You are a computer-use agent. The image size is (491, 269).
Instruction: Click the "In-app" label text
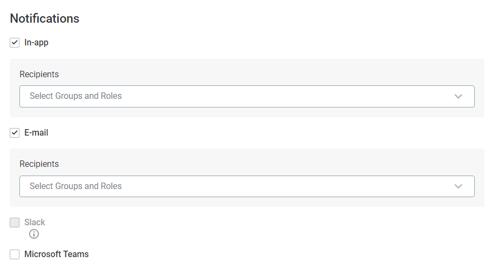tap(36, 42)
